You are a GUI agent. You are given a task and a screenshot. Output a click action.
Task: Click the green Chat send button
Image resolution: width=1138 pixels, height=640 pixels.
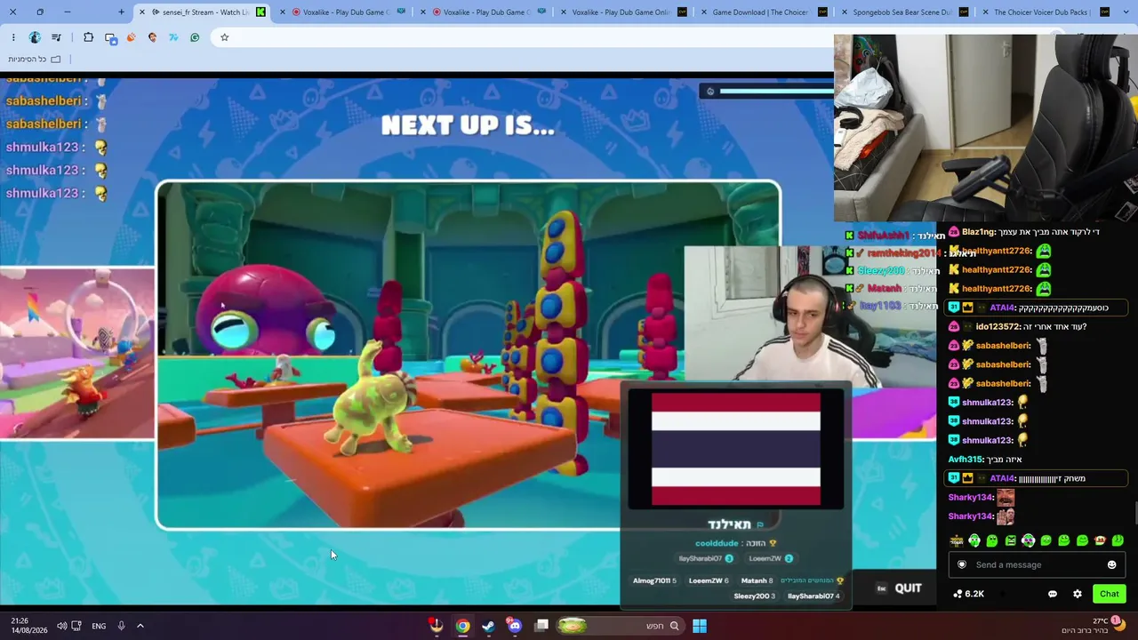point(1109,594)
